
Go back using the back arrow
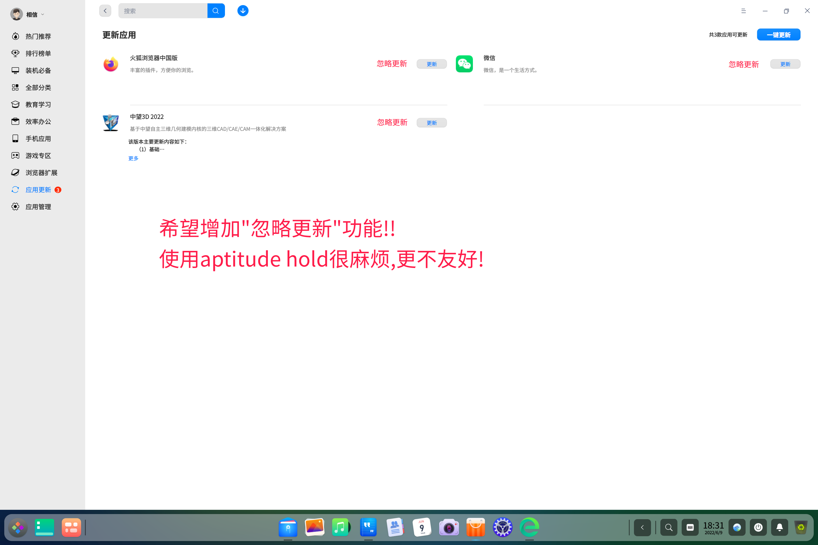coord(105,11)
